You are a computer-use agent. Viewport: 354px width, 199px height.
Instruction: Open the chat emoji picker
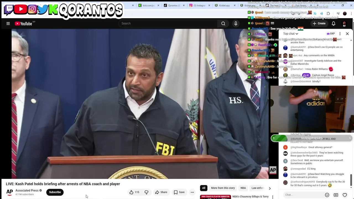click(x=327, y=195)
